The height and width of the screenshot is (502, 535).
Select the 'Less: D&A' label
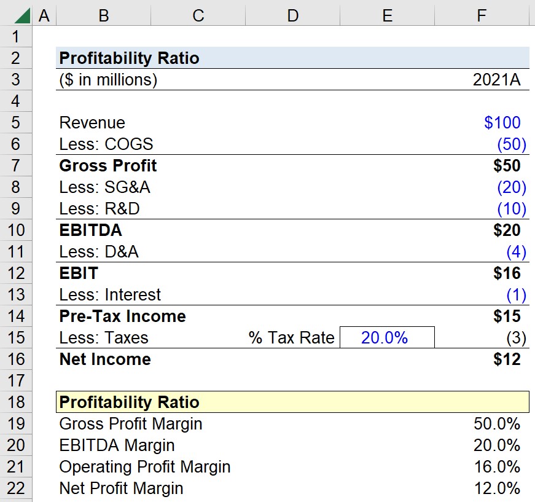99,251
